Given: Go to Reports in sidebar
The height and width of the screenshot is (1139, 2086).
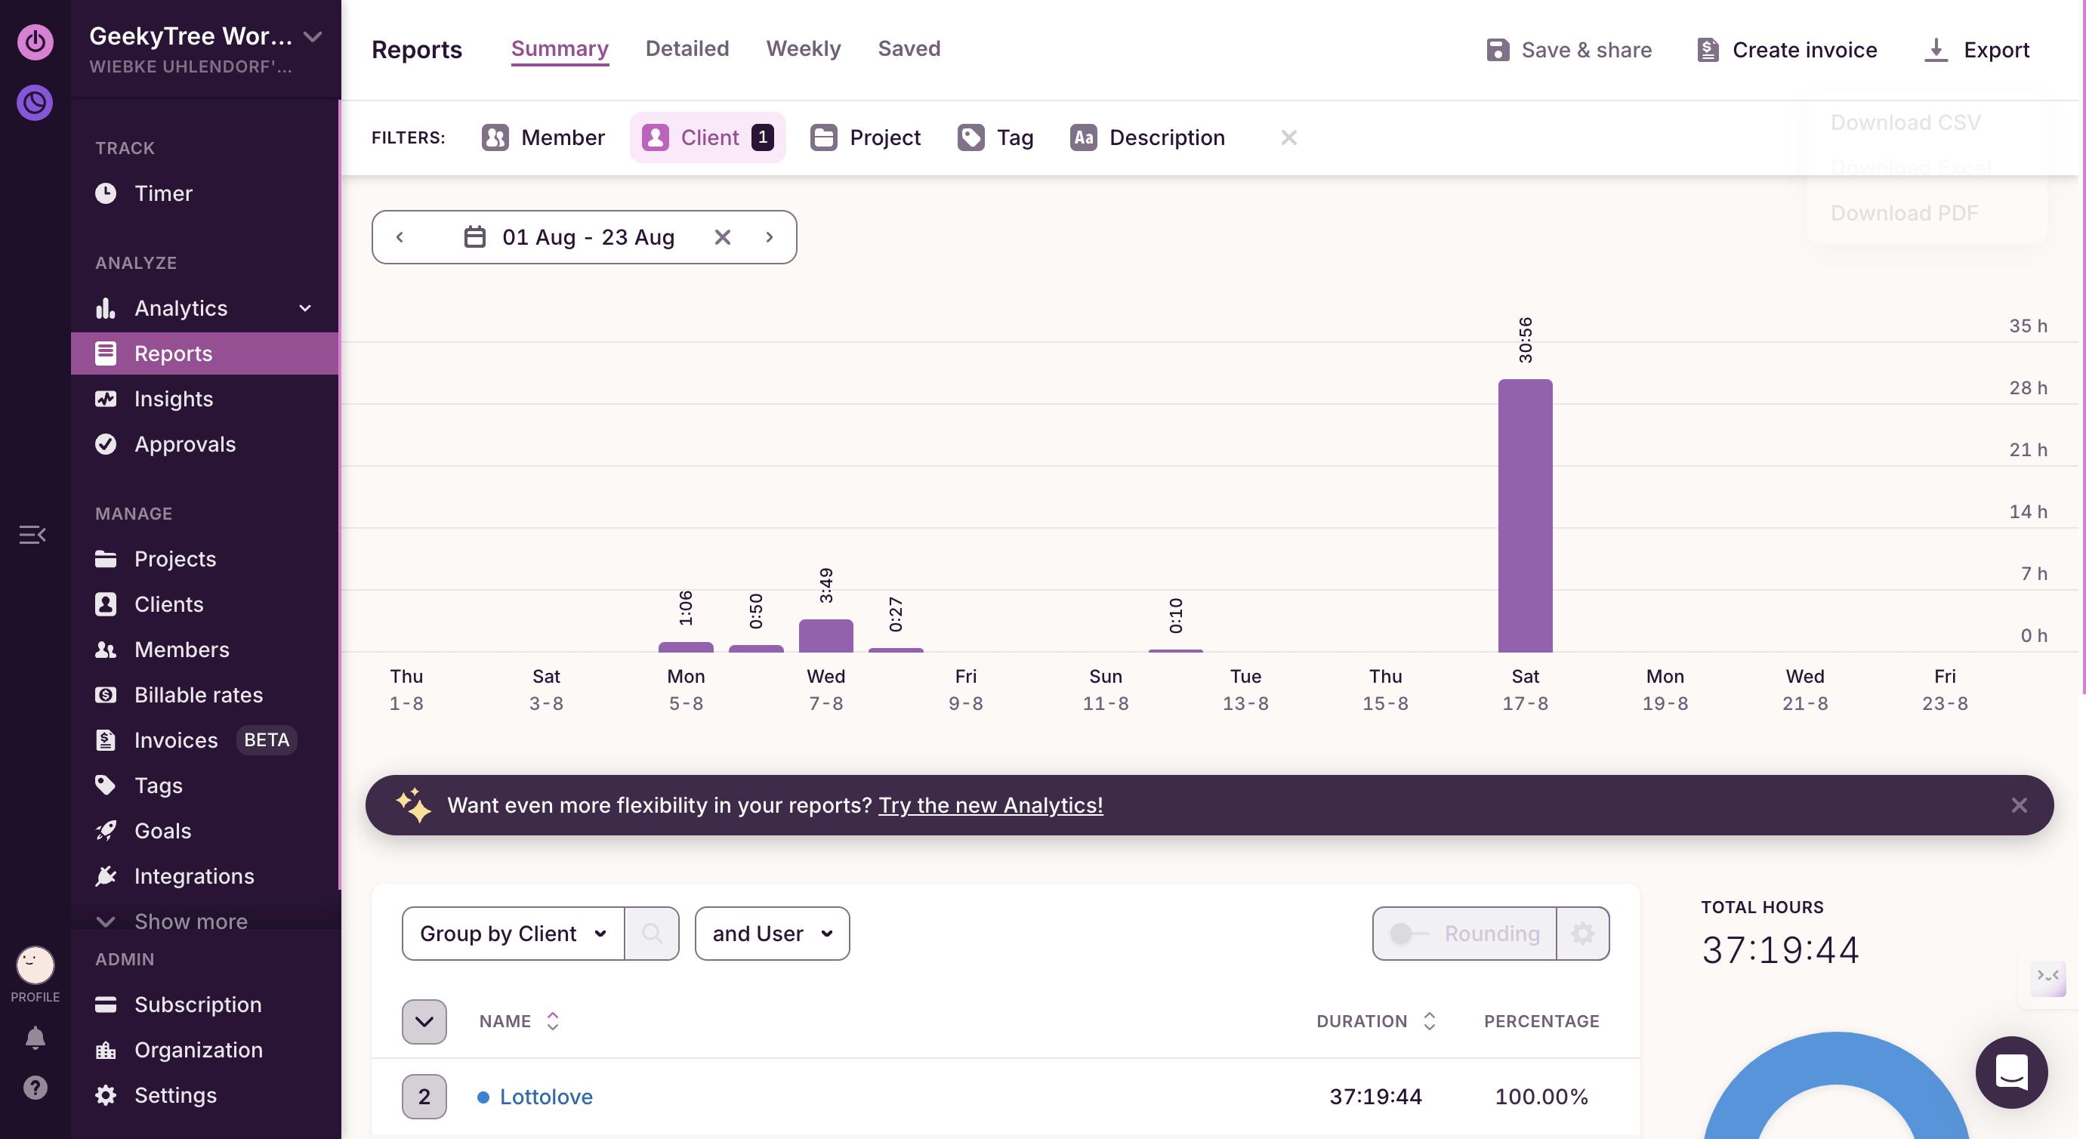Looking at the screenshot, I should point(205,353).
